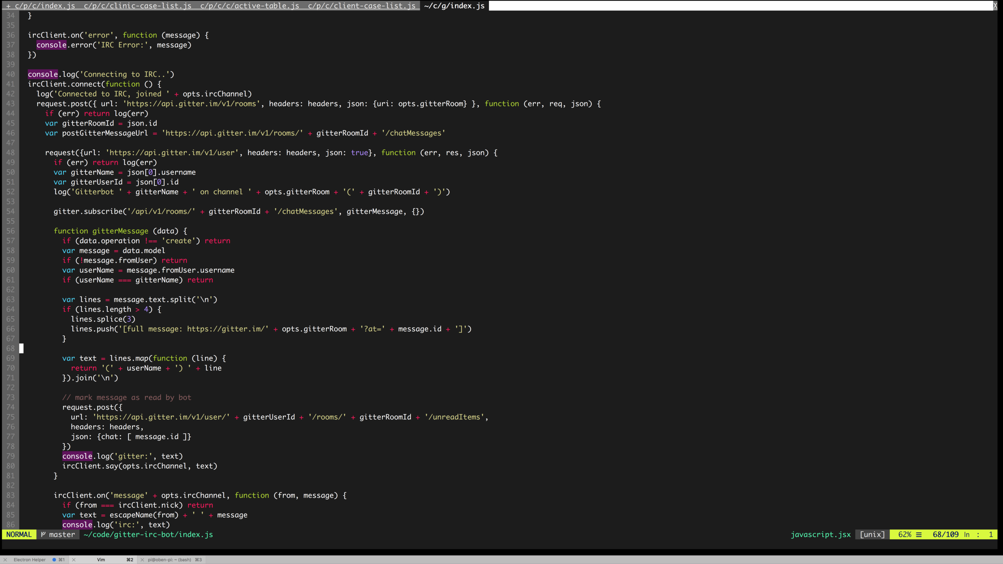Viewport: 1003px width, 564px height.
Task: Open the clinic-case-list.js Vim tab
Action: [x=137, y=6]
